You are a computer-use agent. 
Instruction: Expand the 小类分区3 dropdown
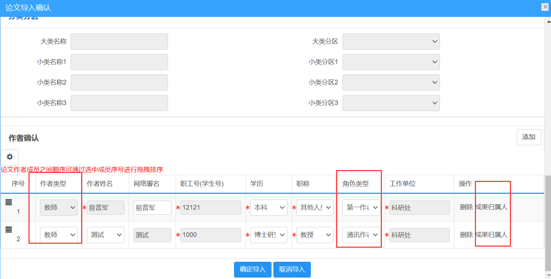391,103
